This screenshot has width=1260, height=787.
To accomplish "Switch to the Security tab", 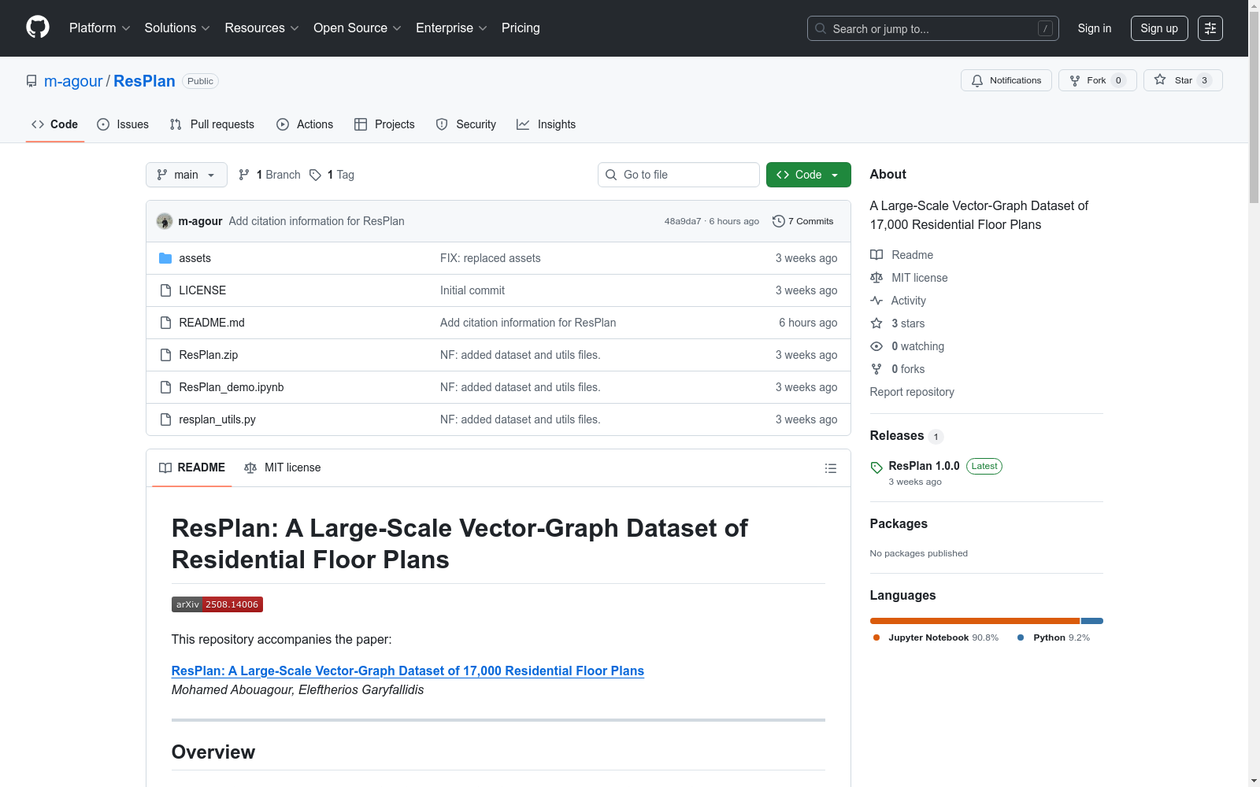I will [466, 124].
